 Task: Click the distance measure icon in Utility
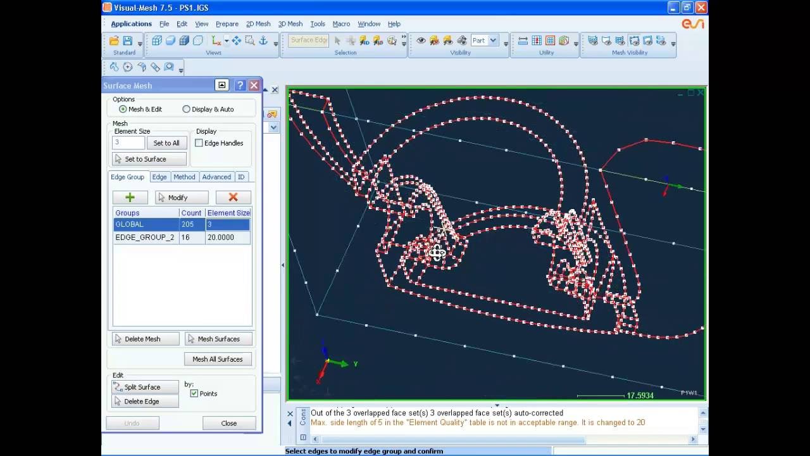pos(523,41)
